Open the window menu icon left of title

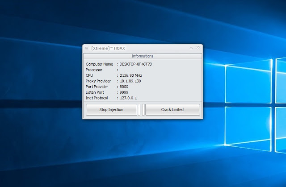(87, 48)
